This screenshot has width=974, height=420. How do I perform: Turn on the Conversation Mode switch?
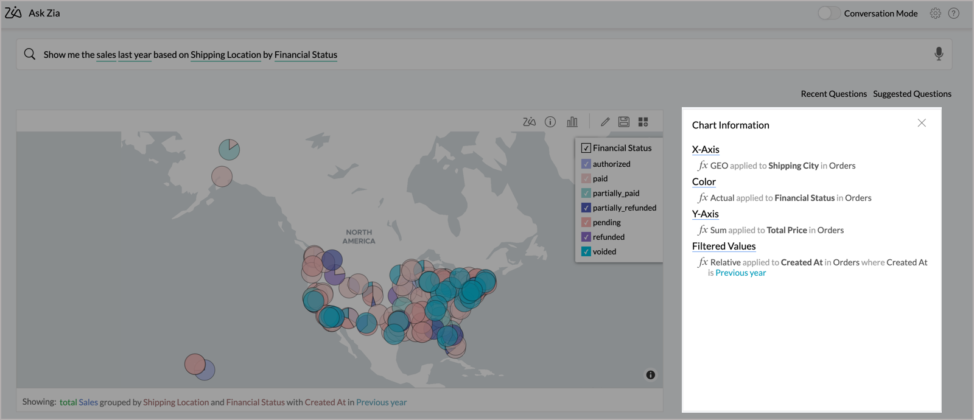click(x=829, y=13)
